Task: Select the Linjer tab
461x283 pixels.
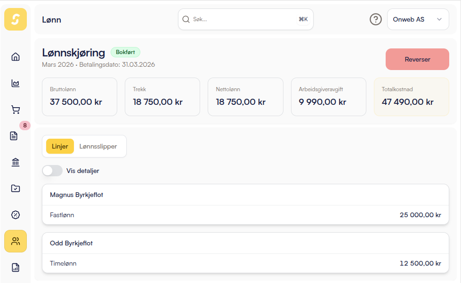Action: (60, 146)
